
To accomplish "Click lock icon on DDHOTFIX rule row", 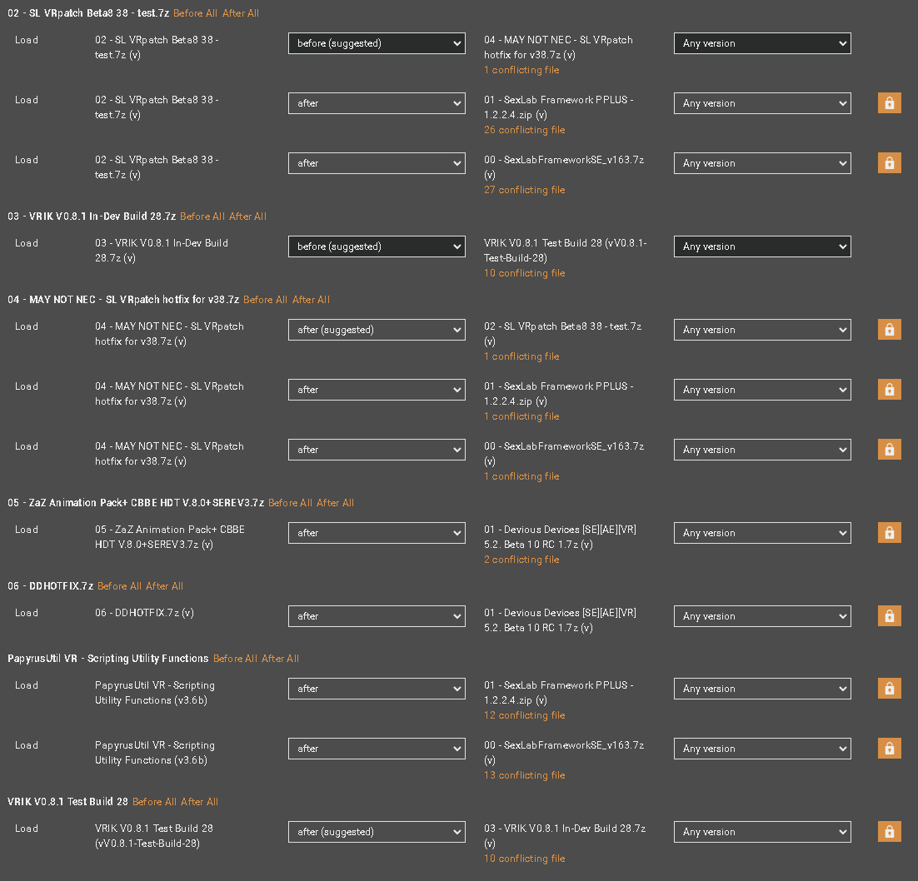I will [x=889, y=616].
